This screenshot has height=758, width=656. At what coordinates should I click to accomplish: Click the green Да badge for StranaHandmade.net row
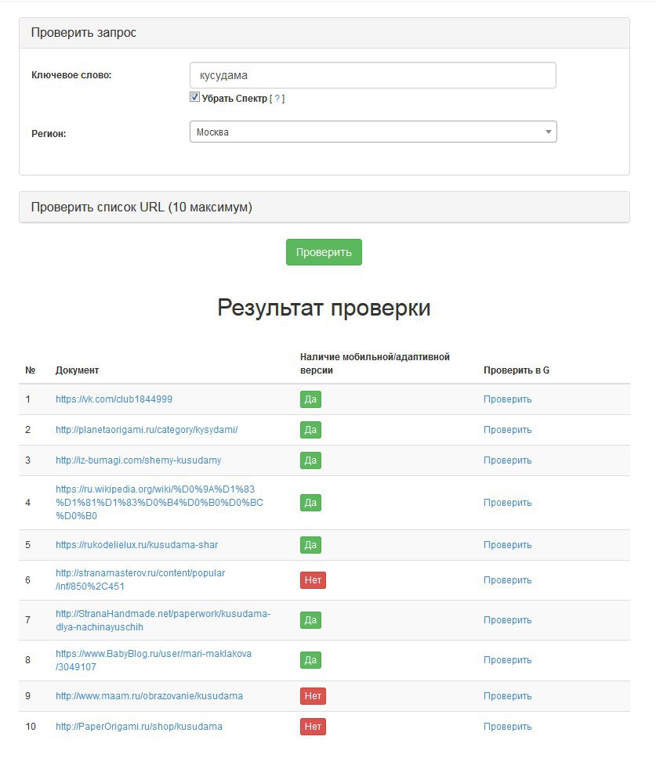[310, 620]
